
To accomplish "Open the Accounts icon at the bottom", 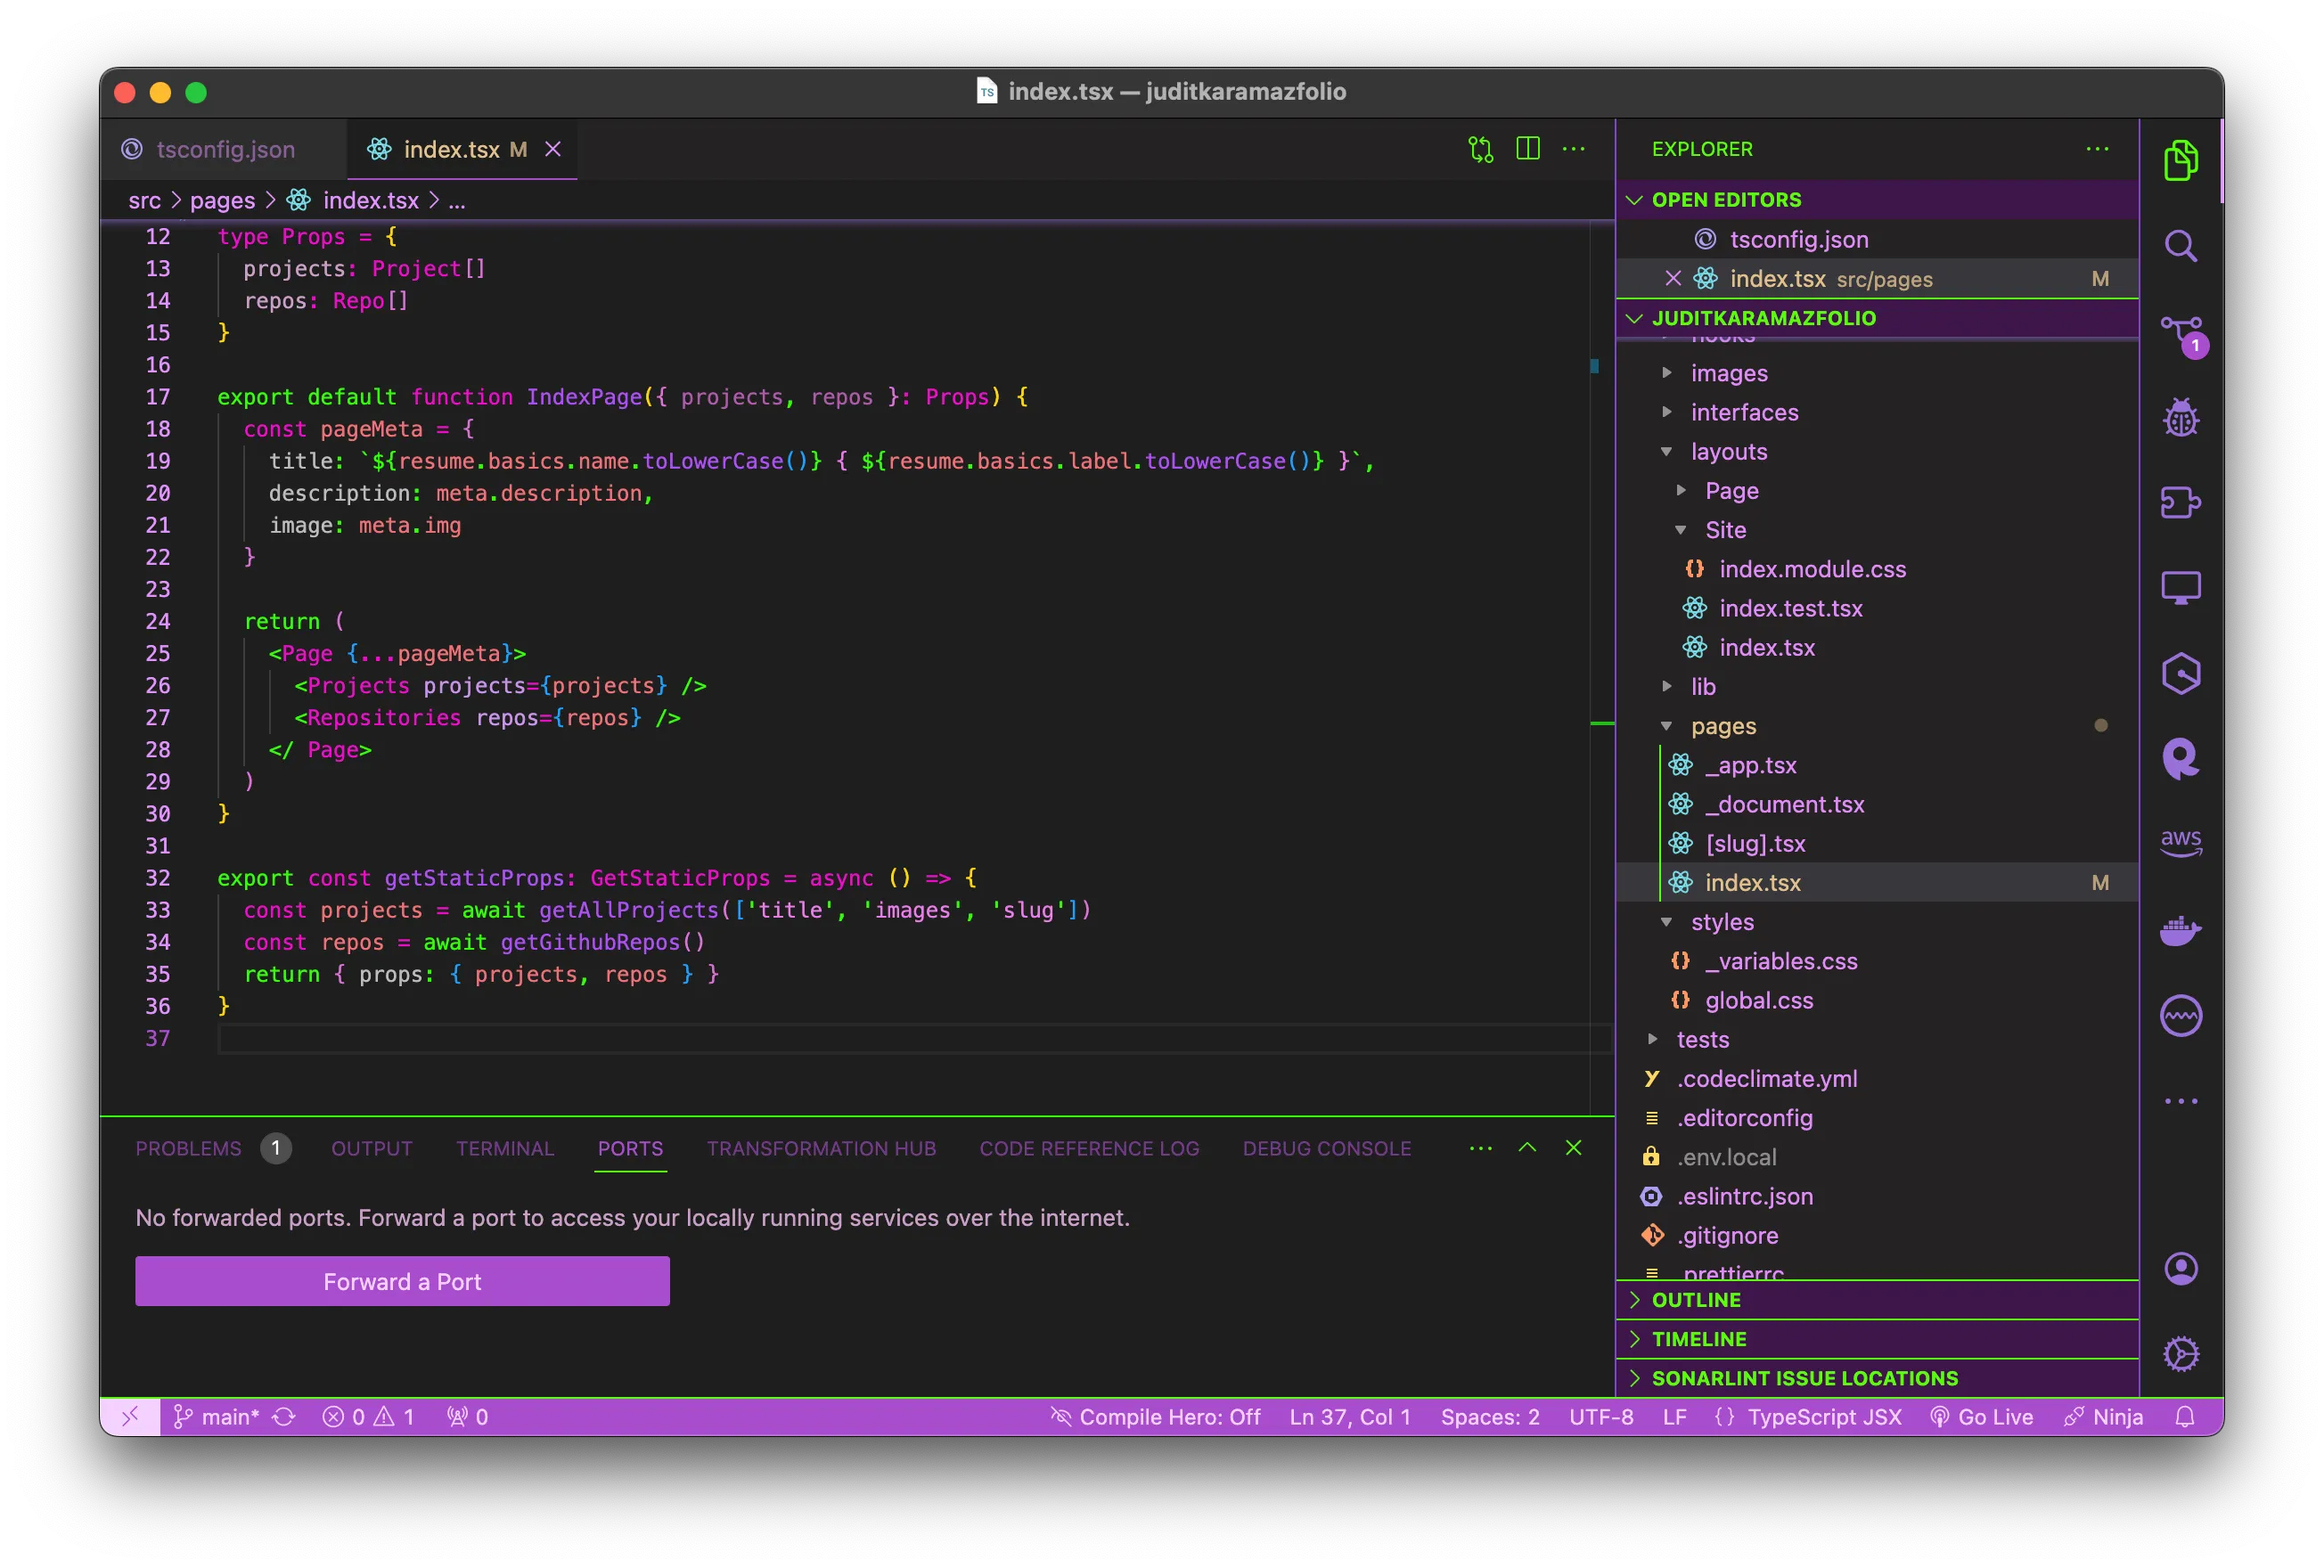I will [x=2183, y=1268].
